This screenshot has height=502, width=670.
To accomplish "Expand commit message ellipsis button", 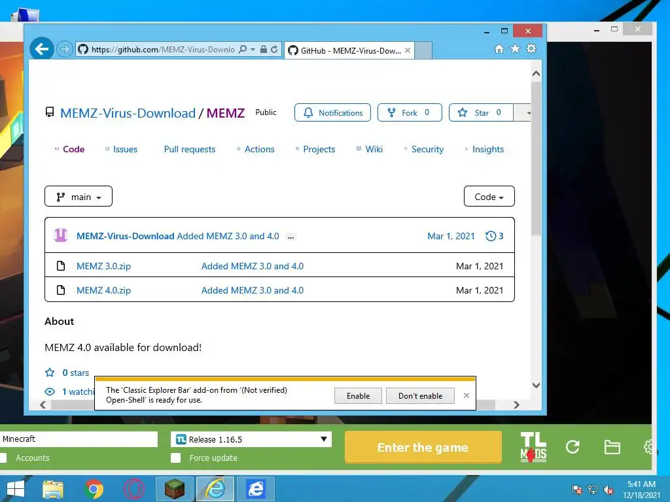I will tap(291, 237).
